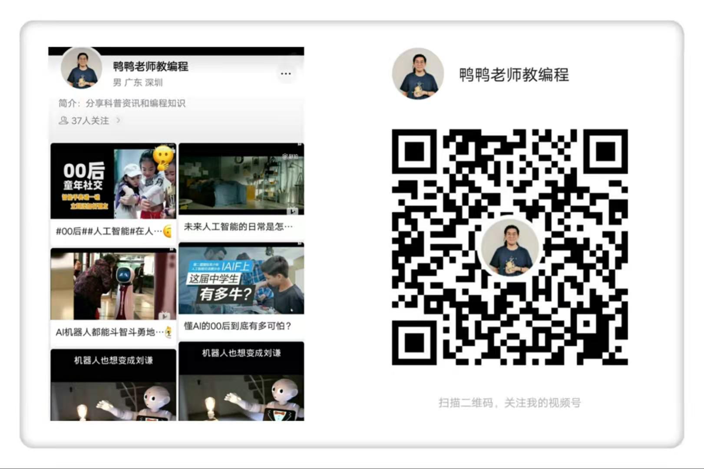Viewport: 704px width, 469px height.
Task: Play the dark bedroom scene video thumbnail
Action: point(241,179)
